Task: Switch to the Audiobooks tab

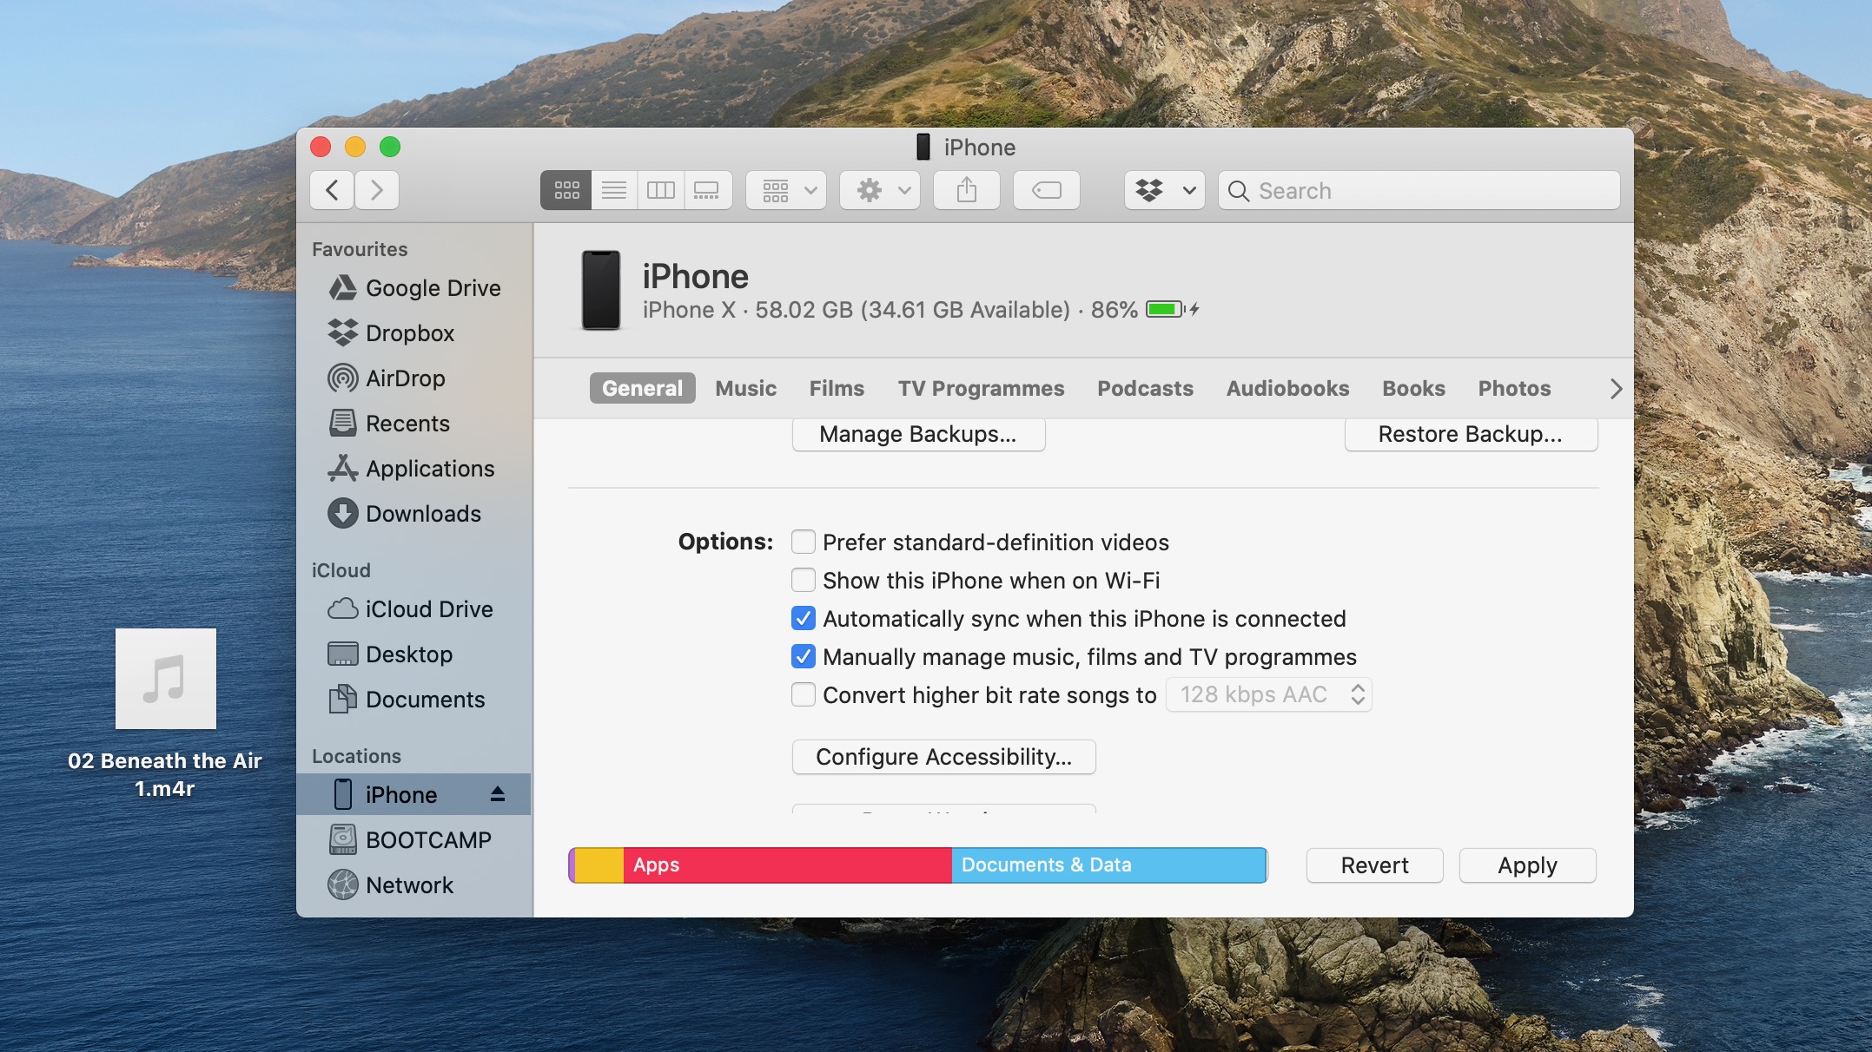Action: pyautogui.click(x=1287, y=388)
